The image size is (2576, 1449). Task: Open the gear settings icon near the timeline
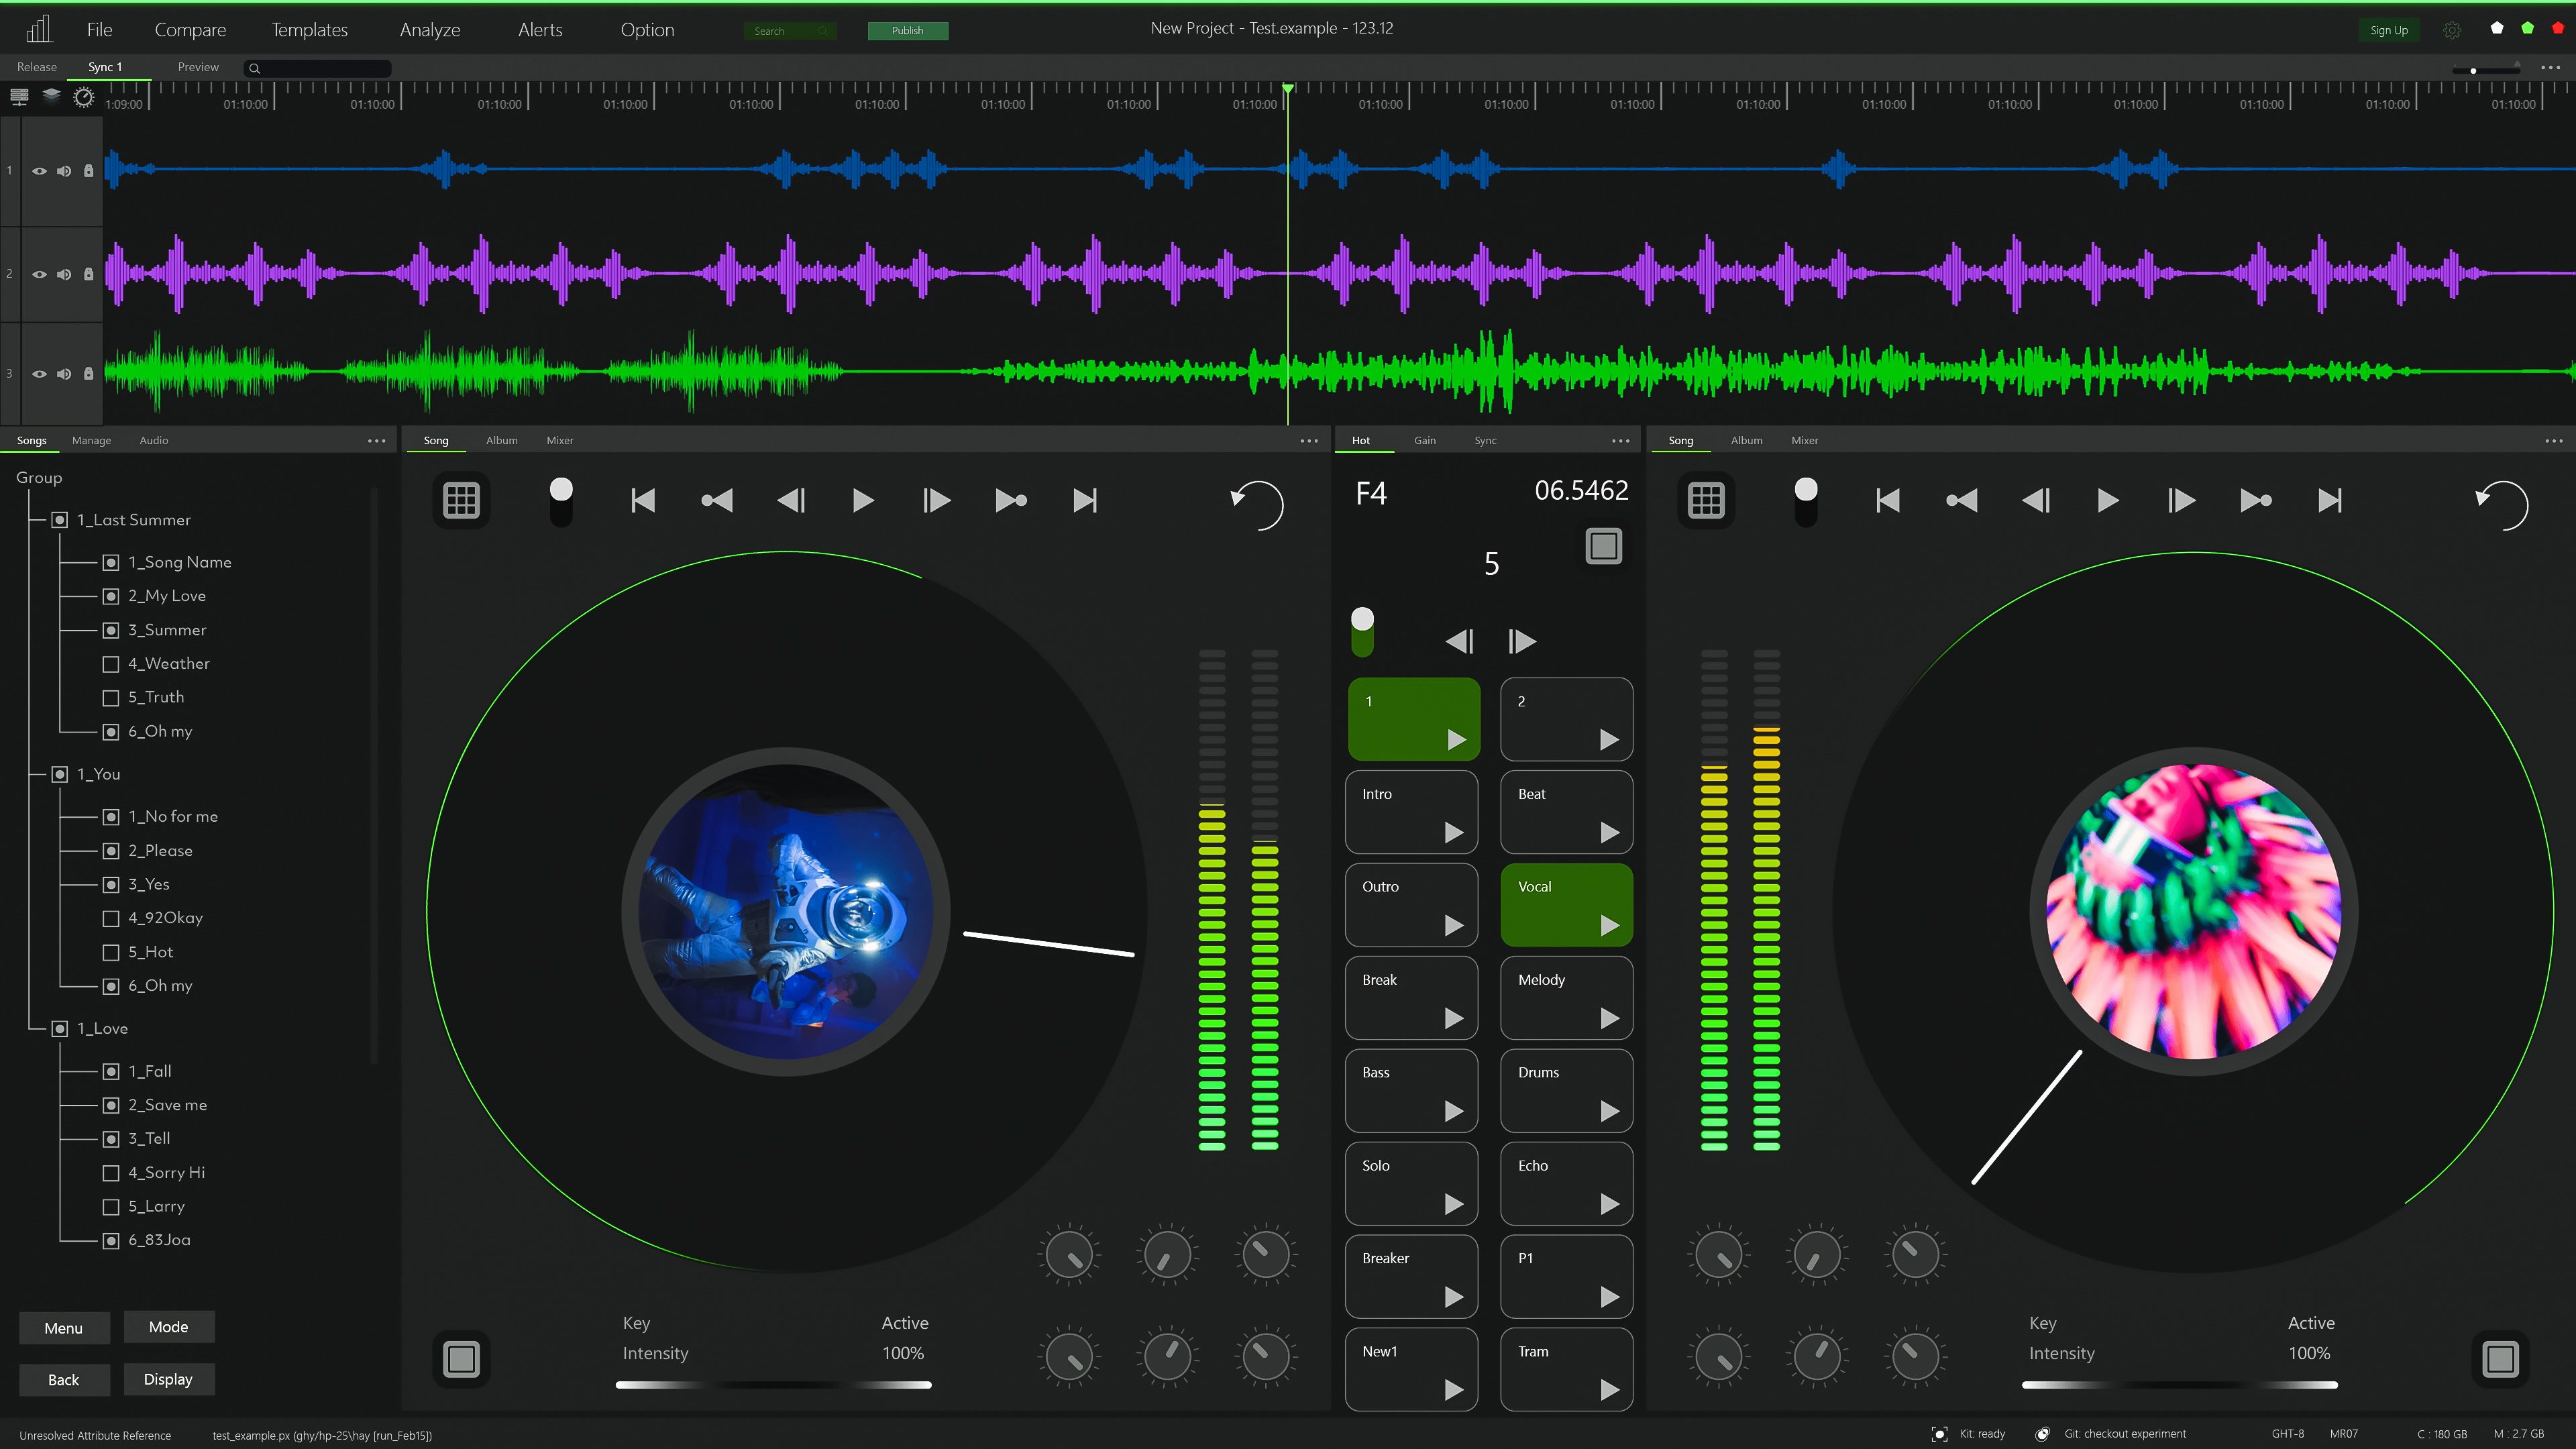pyautogui.click(x=84, y=97)
